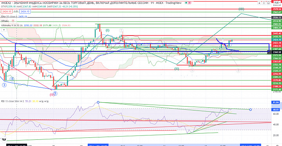Click the pink badge icon next to market status
Screen dimensions: 282x146
click(x=190, y=3)
